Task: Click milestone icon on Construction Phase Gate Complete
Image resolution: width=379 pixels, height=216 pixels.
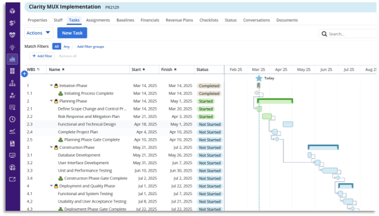Action: click(60, 178)
